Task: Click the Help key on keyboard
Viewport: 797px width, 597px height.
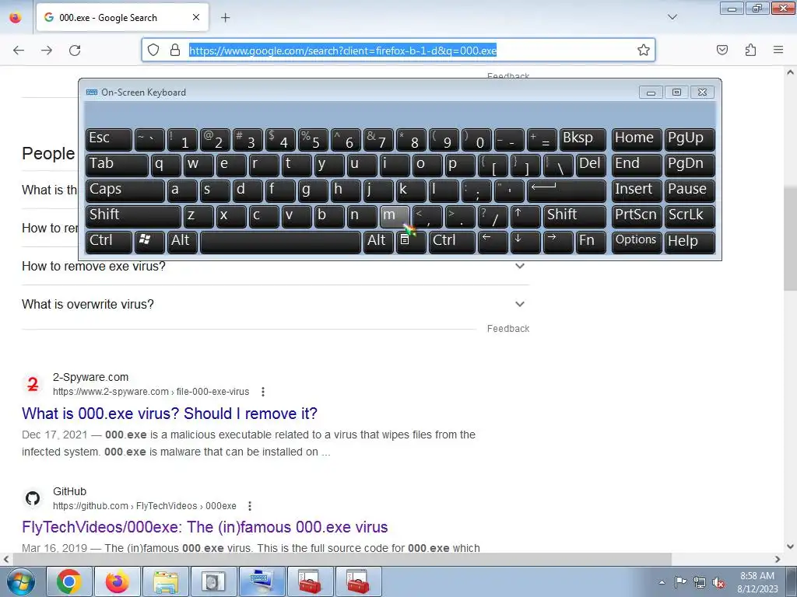Action: pyautogui.click(x=690, y=241)
